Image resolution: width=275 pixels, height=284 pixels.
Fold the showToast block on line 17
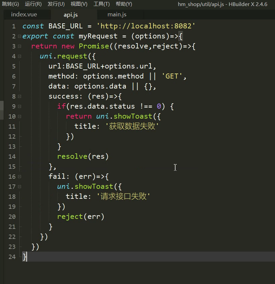(x=19, y=186)
